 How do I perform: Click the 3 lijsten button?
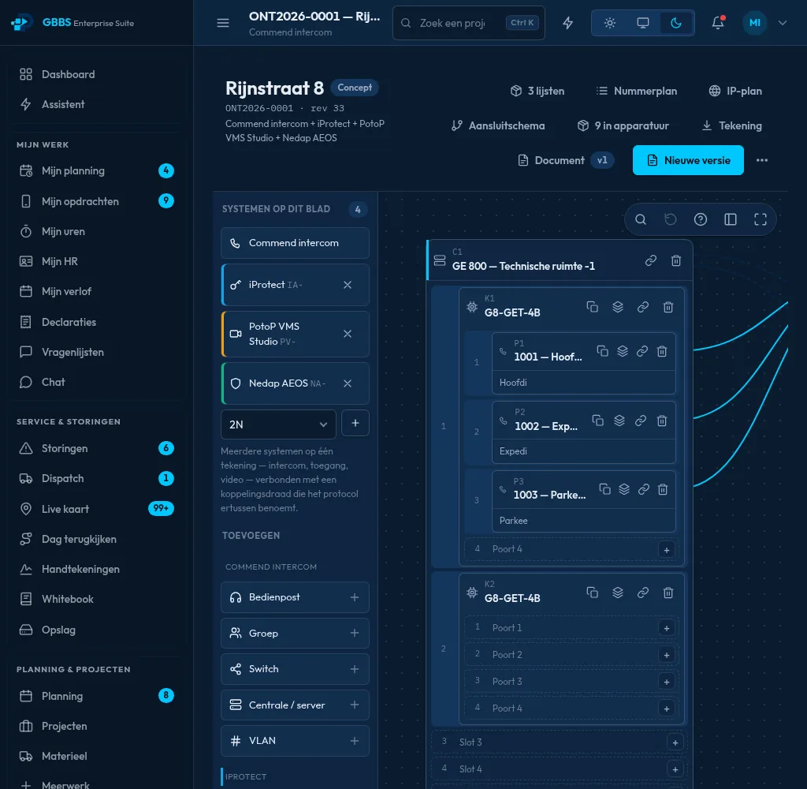(537, 91)
